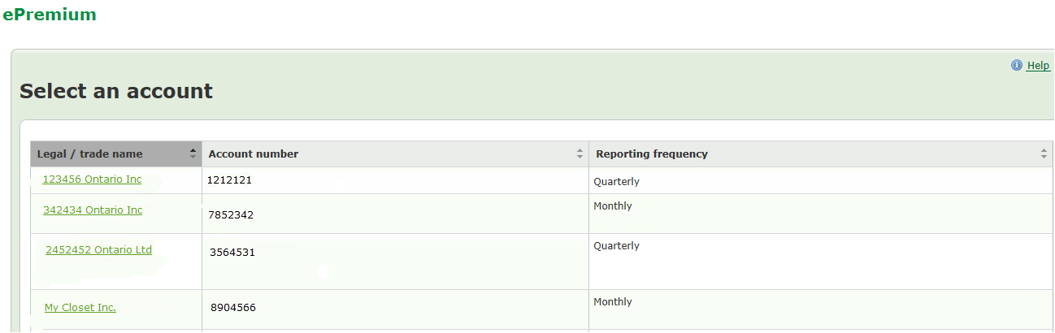Open the 123456 Ontario Inc account

tap(92, 179)
